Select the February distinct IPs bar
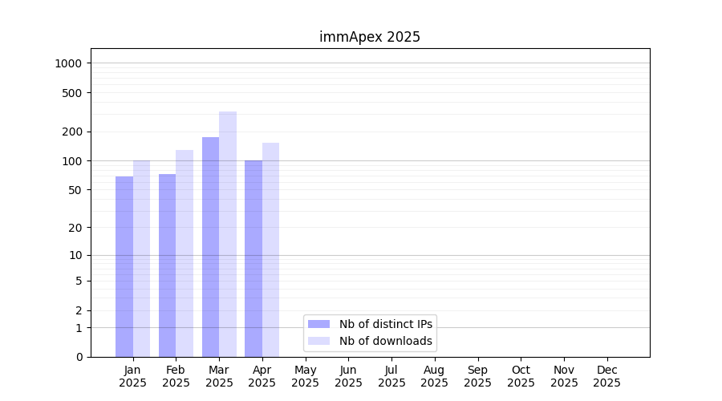This screenshot has height=401, width=722. point(167,265)
